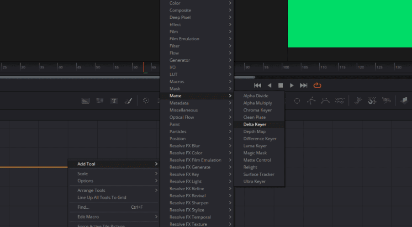Choose Alpha Divide from the Matte submenu
412x227 pixels.
259,96
